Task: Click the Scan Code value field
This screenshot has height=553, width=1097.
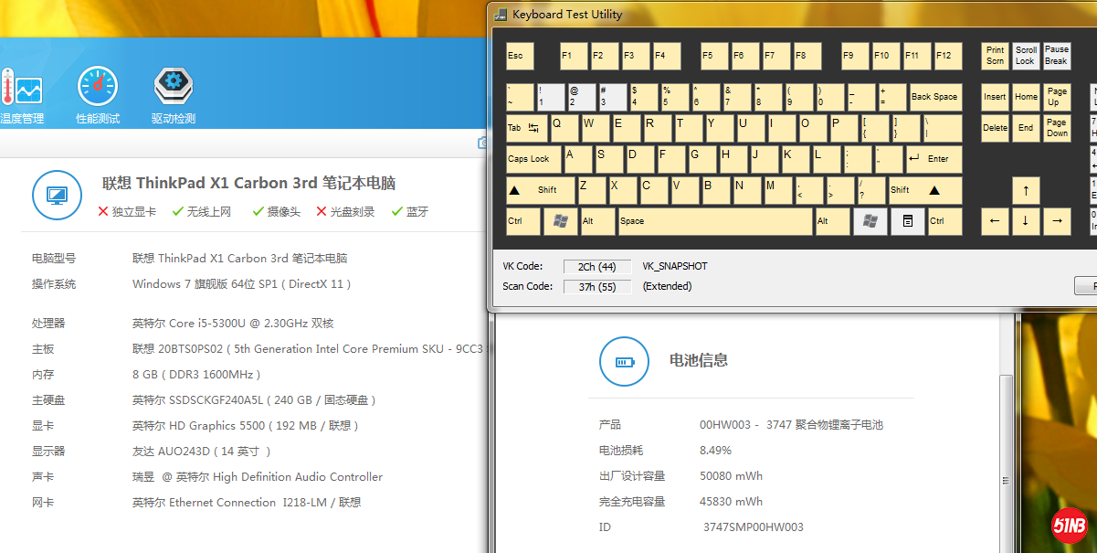Action: pyautogui.click(x=597, y=287)
